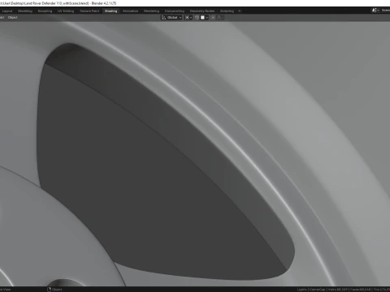This screenshot has width=390, height=292.
Task: Click the active Shading workspace tab
Action: [x=111, y=11]
